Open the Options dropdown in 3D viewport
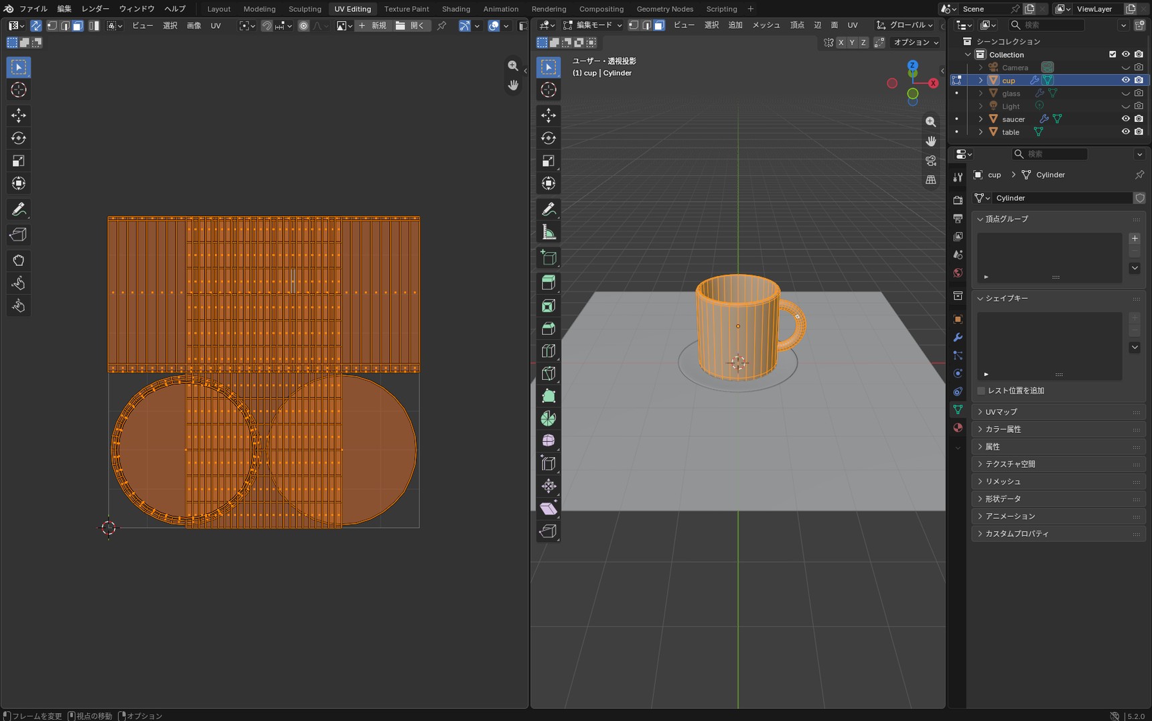This screenshot has height=721, width=1152. click(916, 42)
